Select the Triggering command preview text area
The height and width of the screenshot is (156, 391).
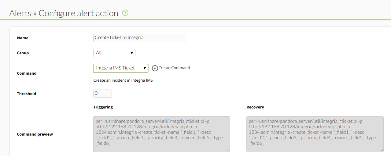tap(162, 134)
